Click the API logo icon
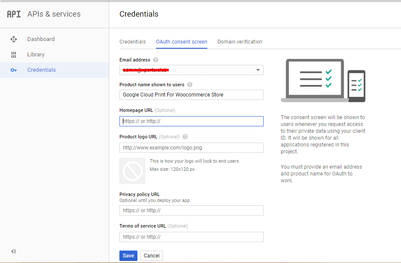401x263 pixels. [14, 14]
